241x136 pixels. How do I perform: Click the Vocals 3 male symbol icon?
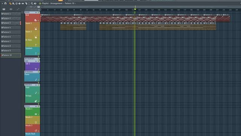tap(36, 131)
